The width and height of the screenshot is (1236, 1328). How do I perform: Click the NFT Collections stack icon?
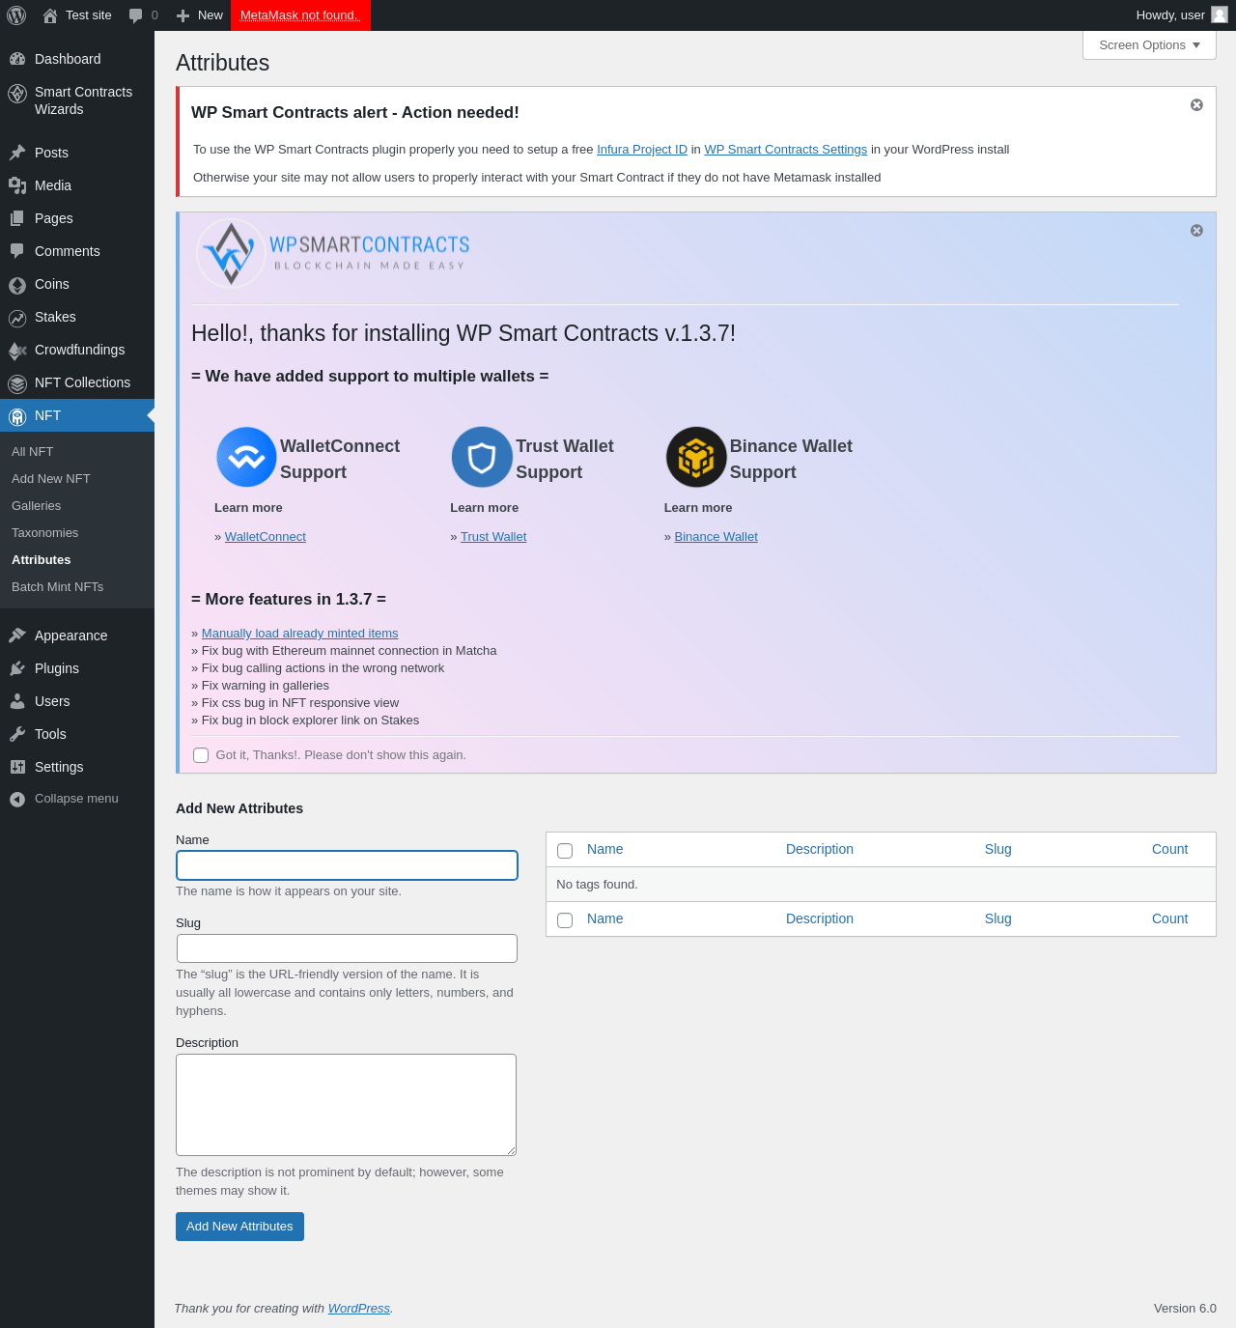tap(17, 383)
